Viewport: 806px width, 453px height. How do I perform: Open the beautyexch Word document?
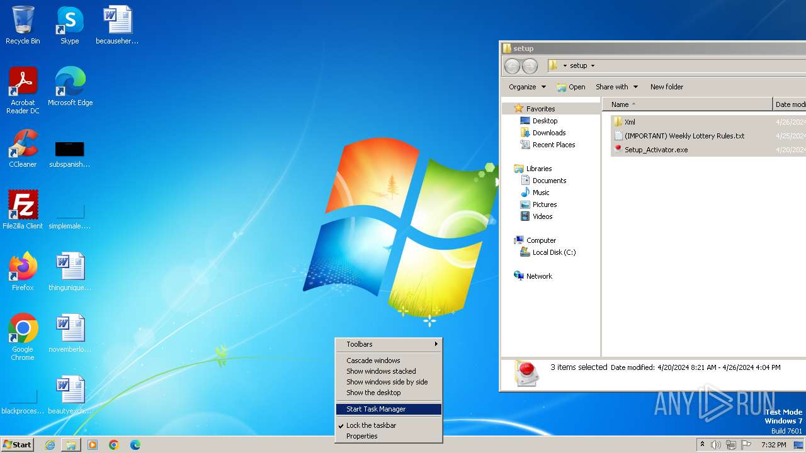pyautogui.click(x=70, y=394)
